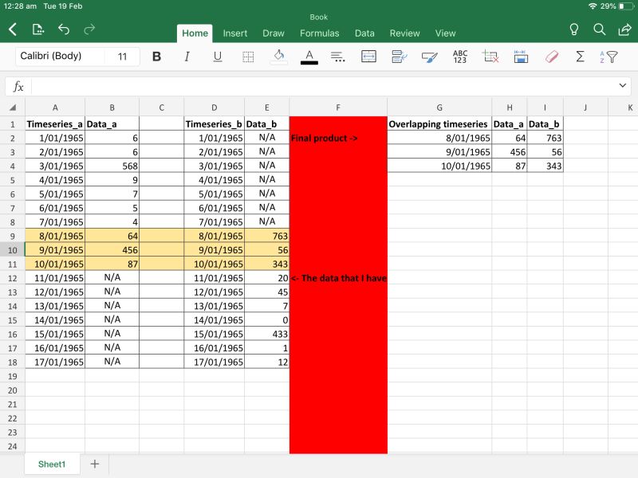Add a new sheet with the plus button
638x478 pixels.
pyautogui.click(x=94, y=464)
